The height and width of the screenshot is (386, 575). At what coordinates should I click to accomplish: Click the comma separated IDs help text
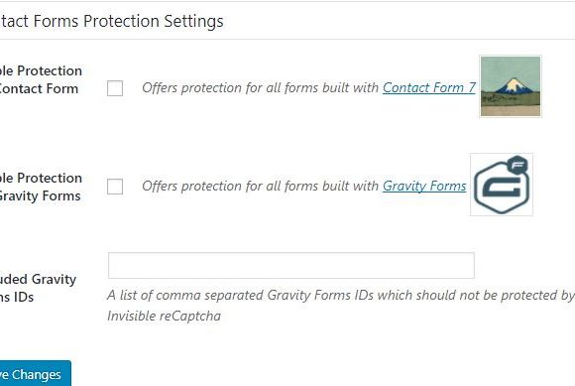(341, 306)
